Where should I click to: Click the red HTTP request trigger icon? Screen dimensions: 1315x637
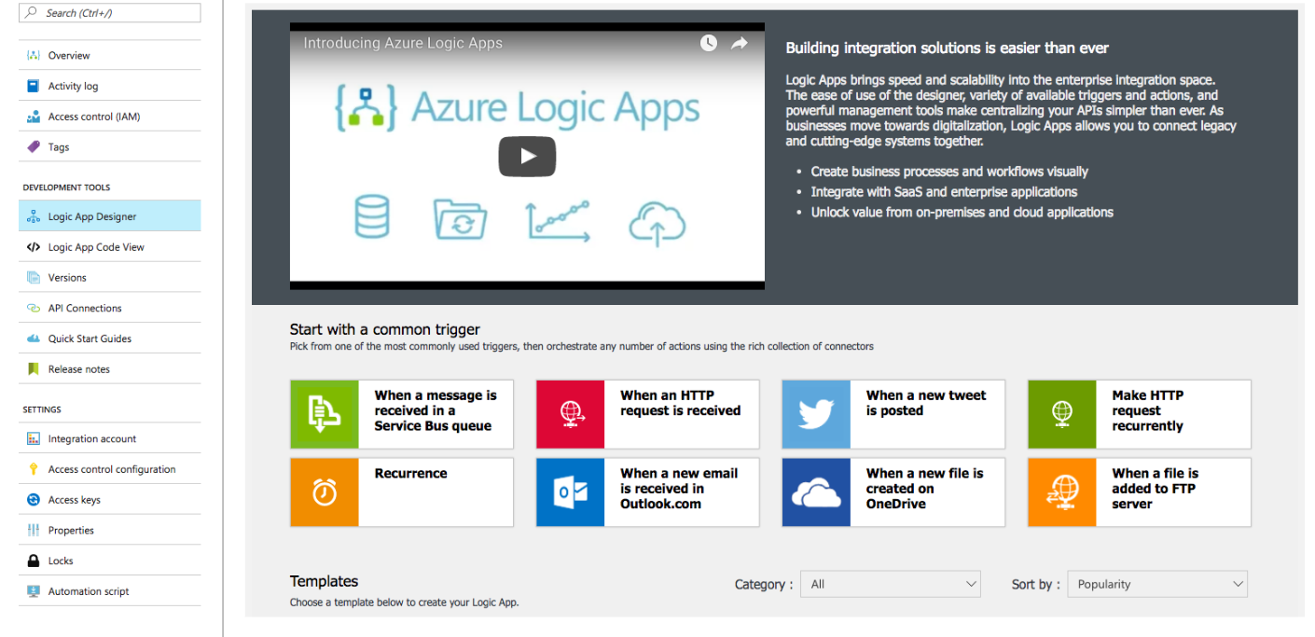(570, 414)
